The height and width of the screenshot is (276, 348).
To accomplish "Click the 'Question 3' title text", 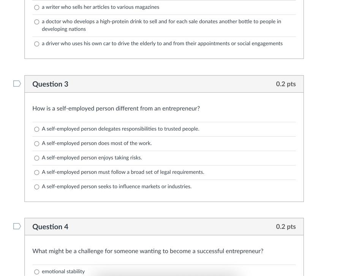I will coord(50,84).
